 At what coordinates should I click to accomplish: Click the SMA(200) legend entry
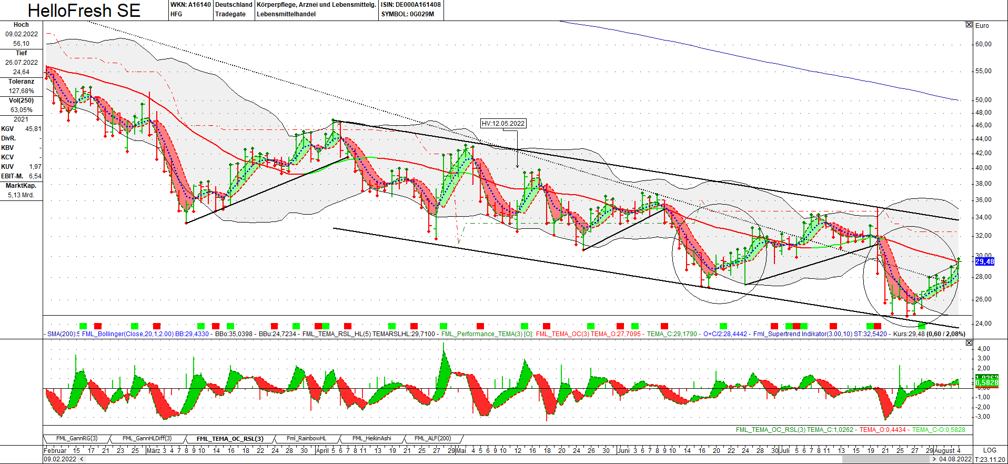(63, 334)
